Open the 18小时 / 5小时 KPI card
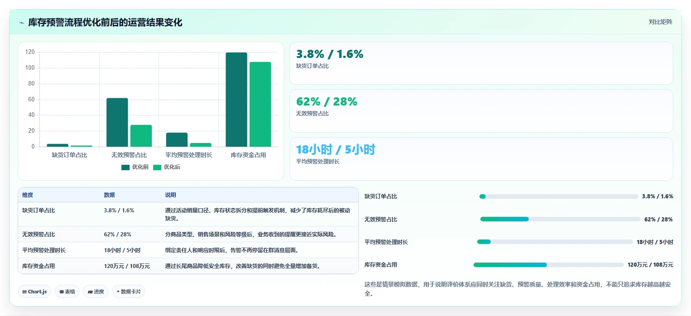Viewport: 691px width, 316px height. click(481, 159)
